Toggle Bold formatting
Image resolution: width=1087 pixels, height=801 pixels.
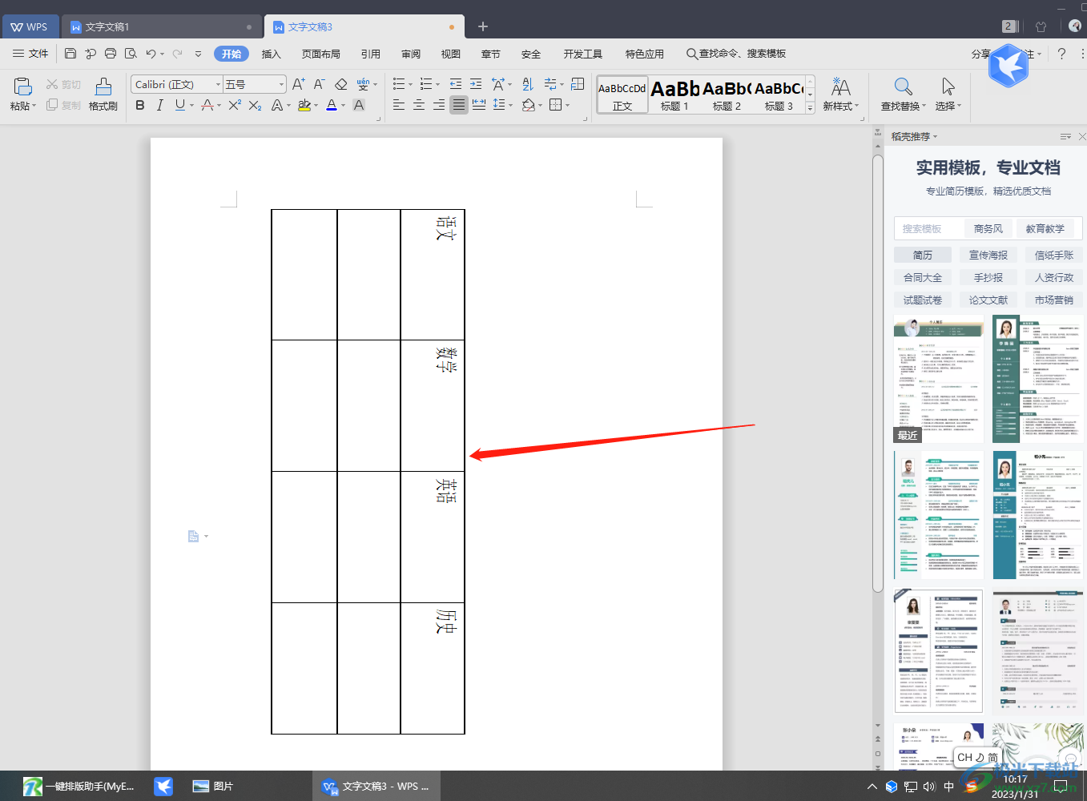click(140, 105)
